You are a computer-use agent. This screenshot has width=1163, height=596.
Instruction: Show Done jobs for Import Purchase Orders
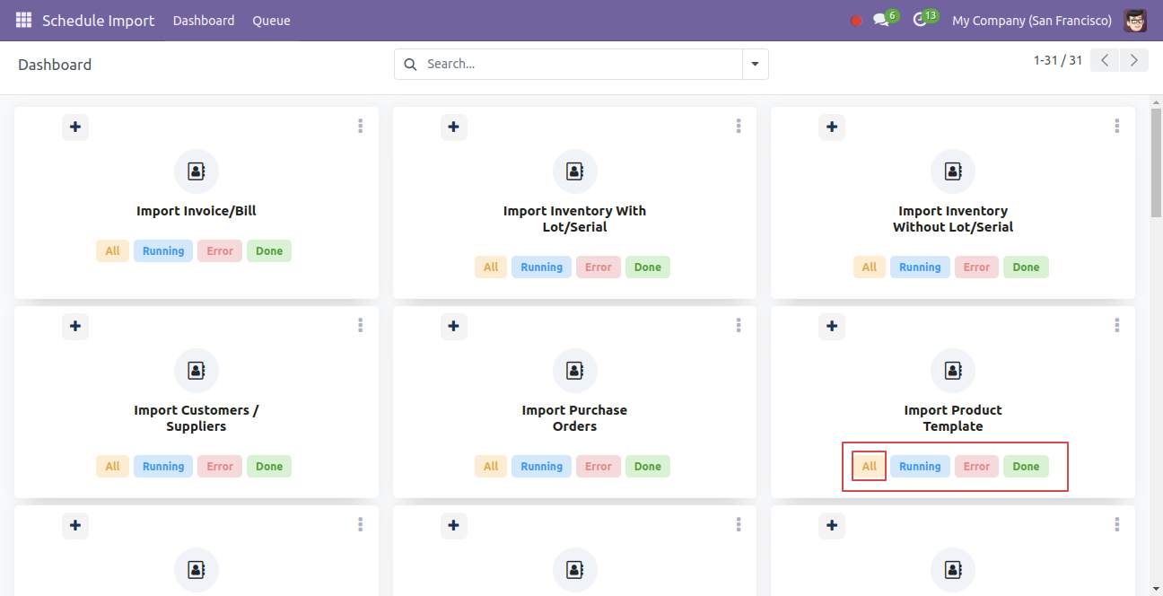pyautogui.click(x=648, y=467)
